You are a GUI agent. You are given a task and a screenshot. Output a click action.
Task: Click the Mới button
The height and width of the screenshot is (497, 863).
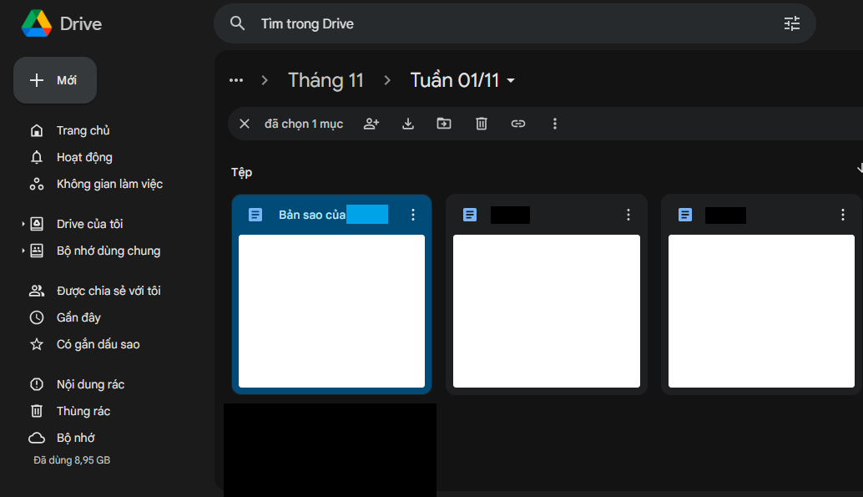point(55,80)
